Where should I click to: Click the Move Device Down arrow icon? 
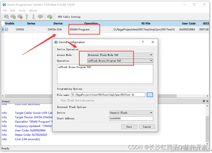pyautogui.click(x=34, y=17)
